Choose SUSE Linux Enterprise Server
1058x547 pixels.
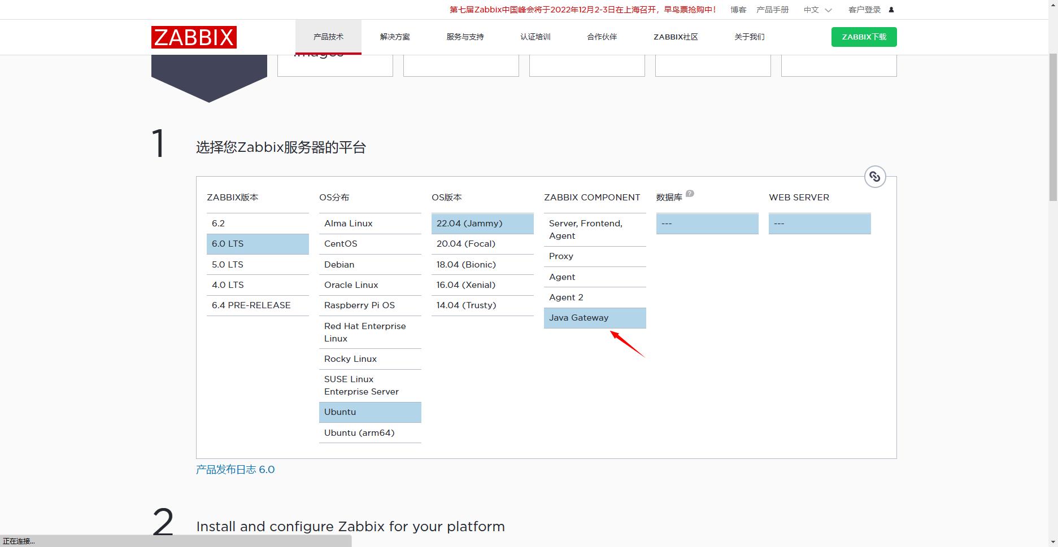coord(370,386)
